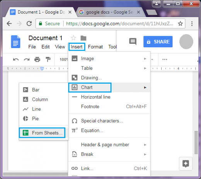Image resolution: width=201 pixels, height=179 pixels.
Task: Select Line chart option
Action: (44, 109)
